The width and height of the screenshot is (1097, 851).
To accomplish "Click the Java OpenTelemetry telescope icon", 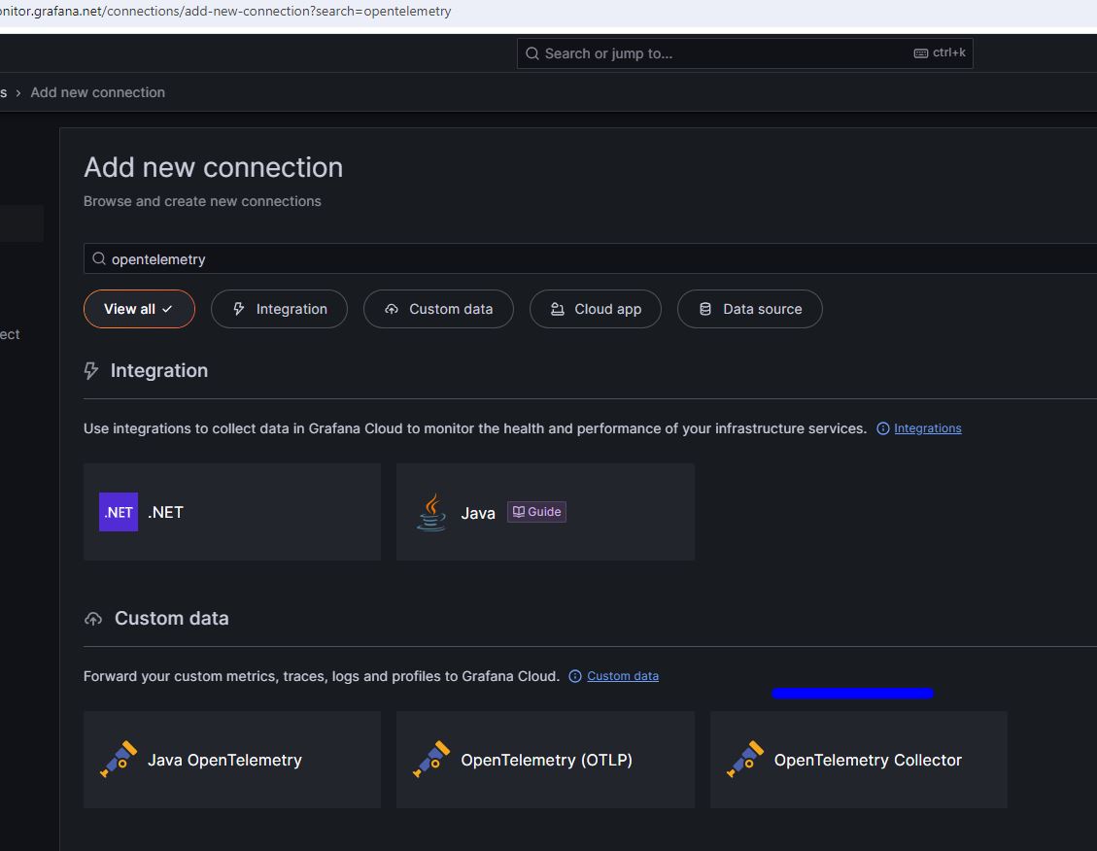I will point(119,760).
